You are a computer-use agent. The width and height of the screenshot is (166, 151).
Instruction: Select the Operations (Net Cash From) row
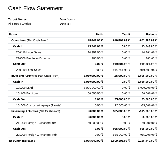coord(83,41)
